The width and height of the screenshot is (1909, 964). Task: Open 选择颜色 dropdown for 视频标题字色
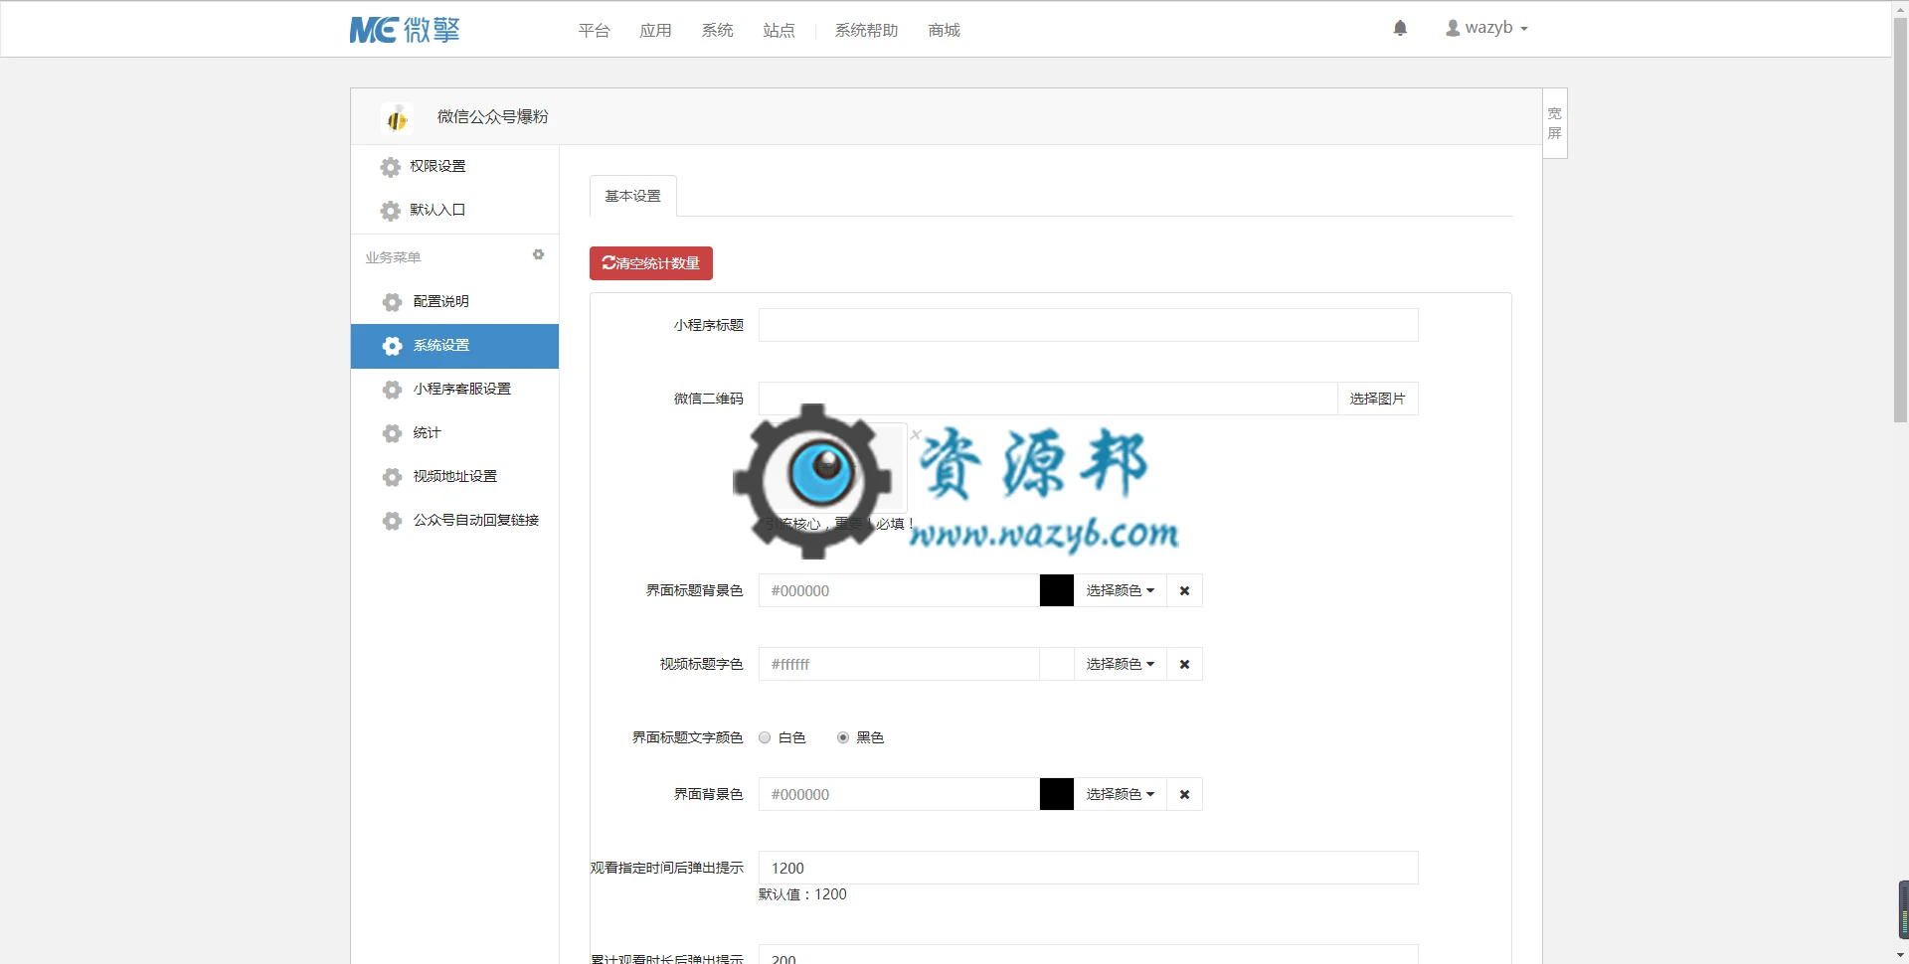click(x=1120, y=664)
